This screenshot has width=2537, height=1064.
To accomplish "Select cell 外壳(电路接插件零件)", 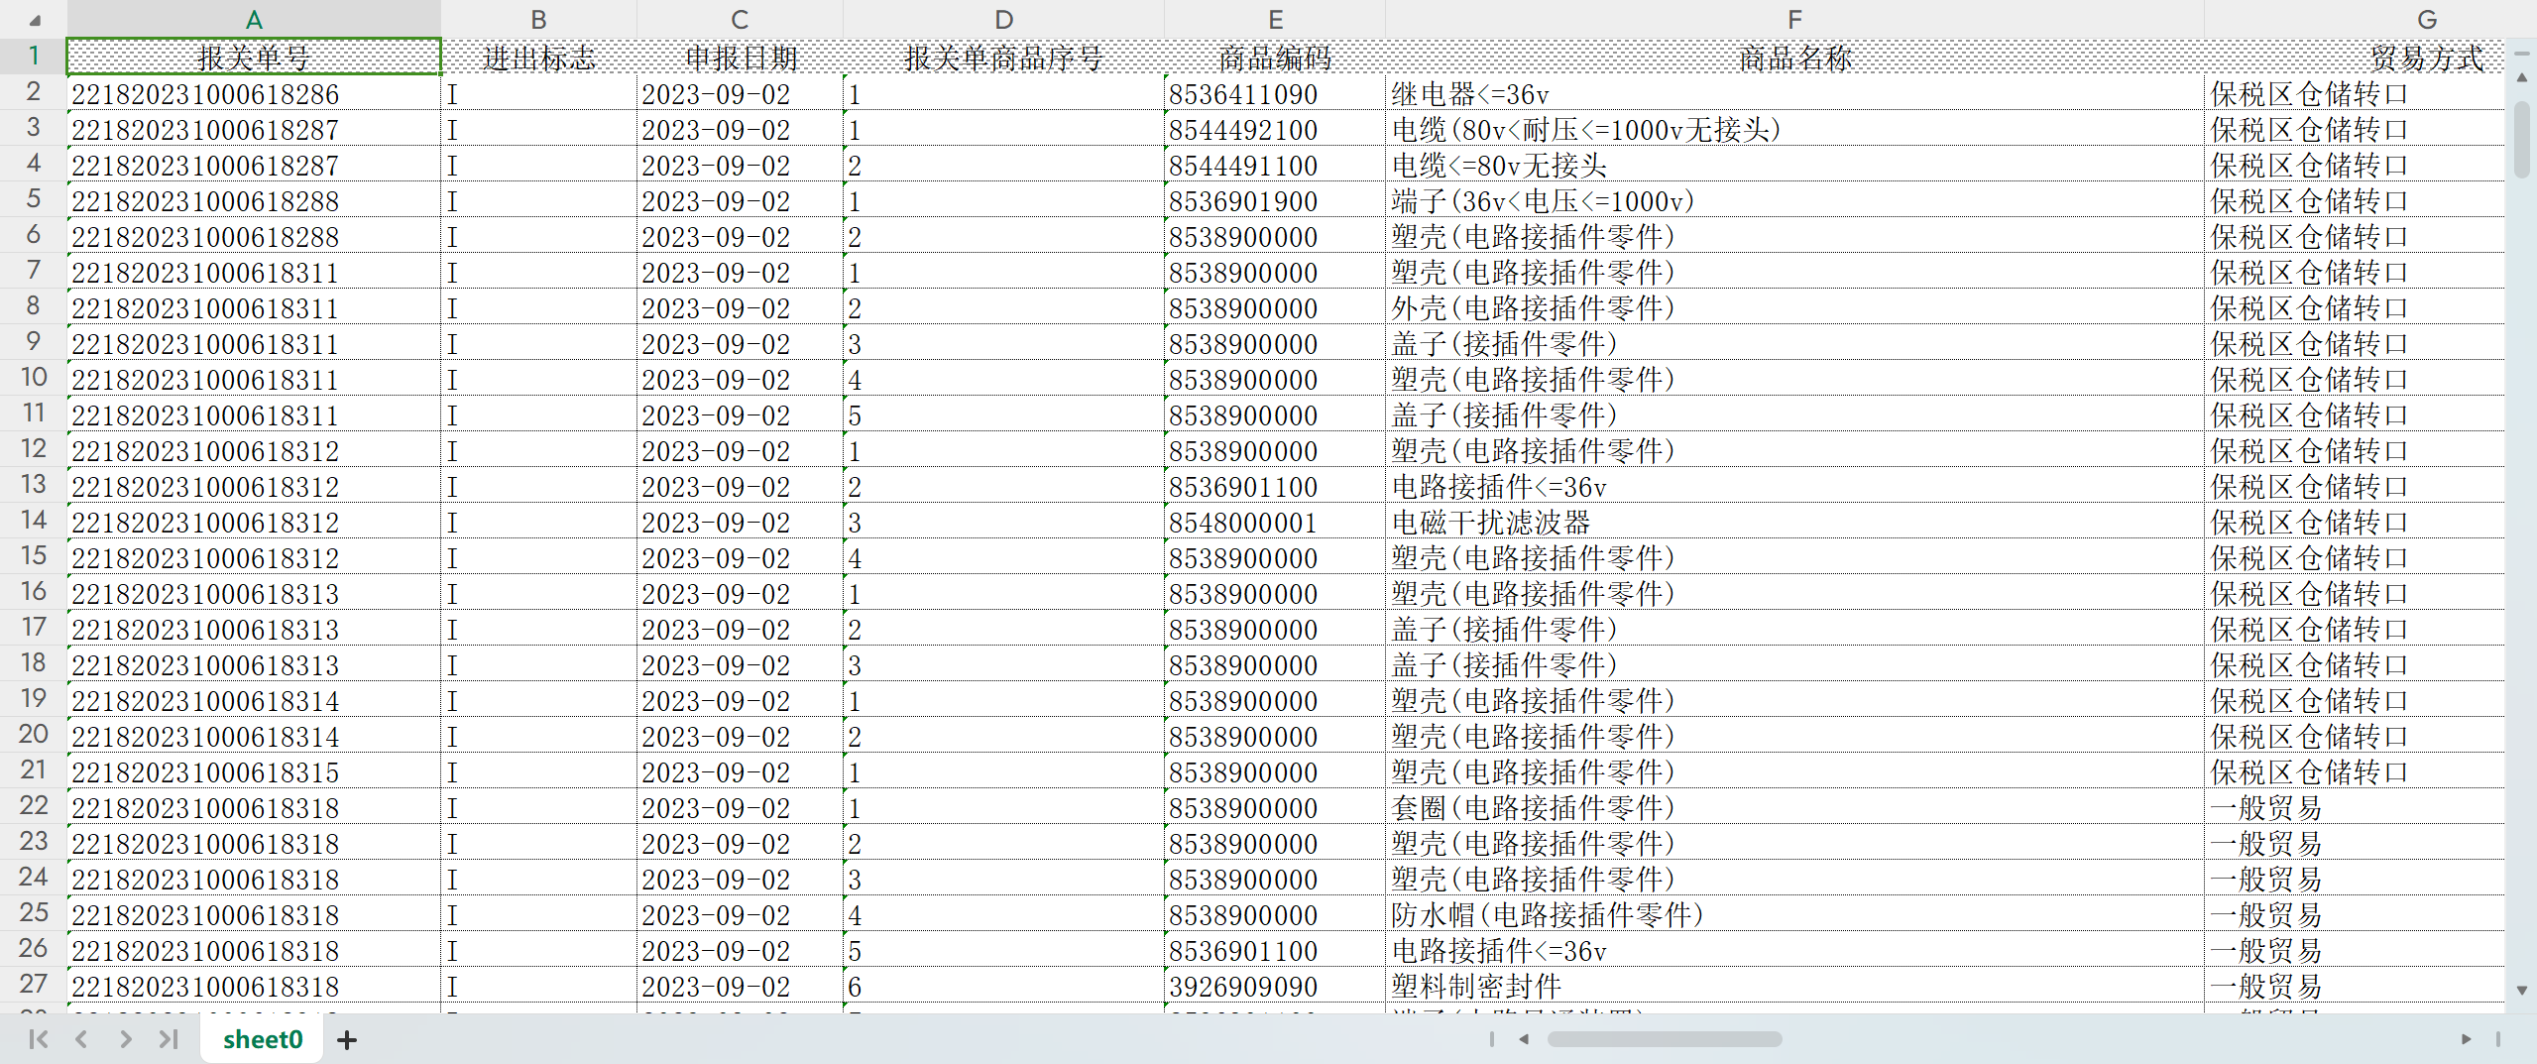I will tap(1794, 308).
